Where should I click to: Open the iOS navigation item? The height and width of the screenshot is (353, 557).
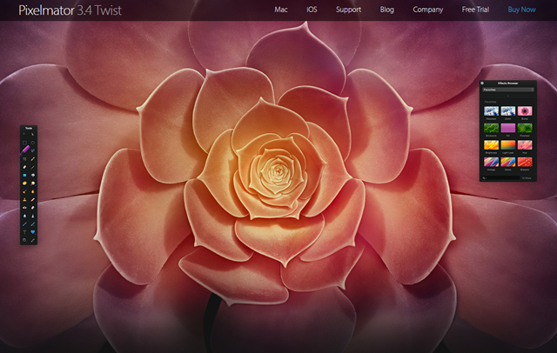click(x=312, y=10)
